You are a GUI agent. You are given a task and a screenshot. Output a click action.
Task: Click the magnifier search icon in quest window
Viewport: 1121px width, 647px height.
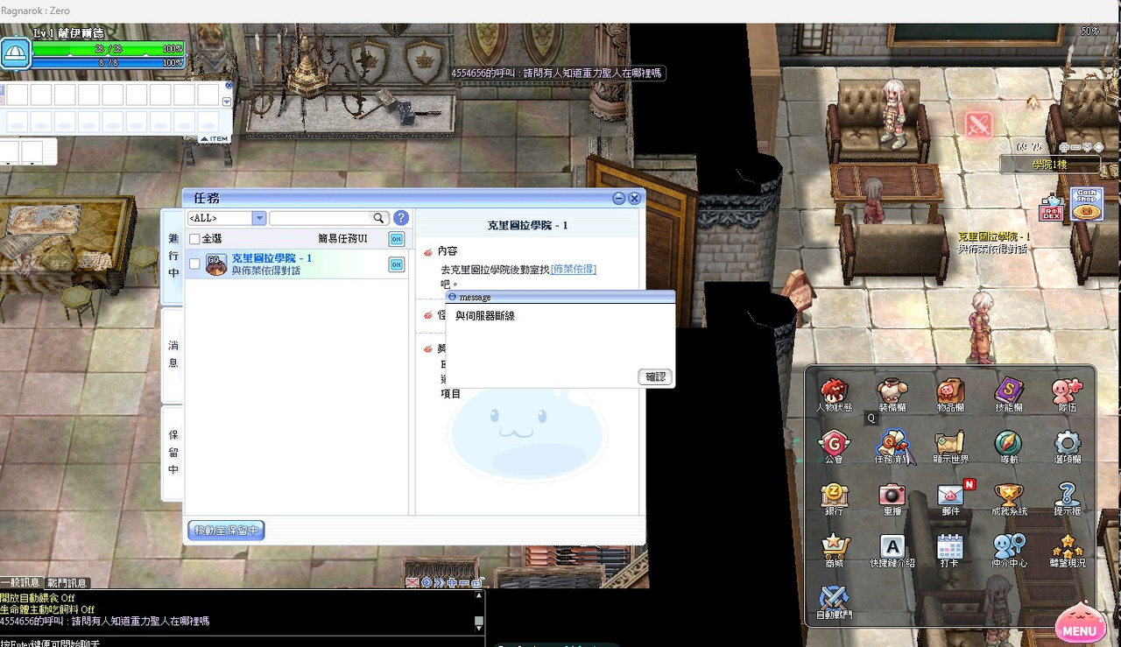pyautogui.click(x=379, y=218)
